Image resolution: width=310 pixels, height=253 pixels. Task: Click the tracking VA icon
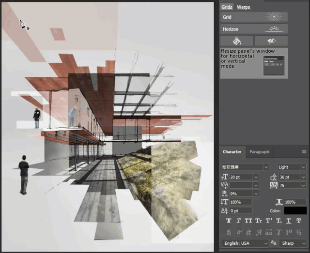tap(274, 185)
